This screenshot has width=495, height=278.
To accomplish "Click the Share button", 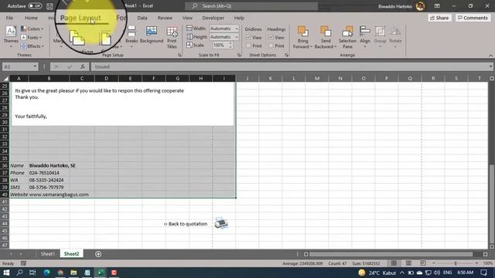I will [439, 18].
